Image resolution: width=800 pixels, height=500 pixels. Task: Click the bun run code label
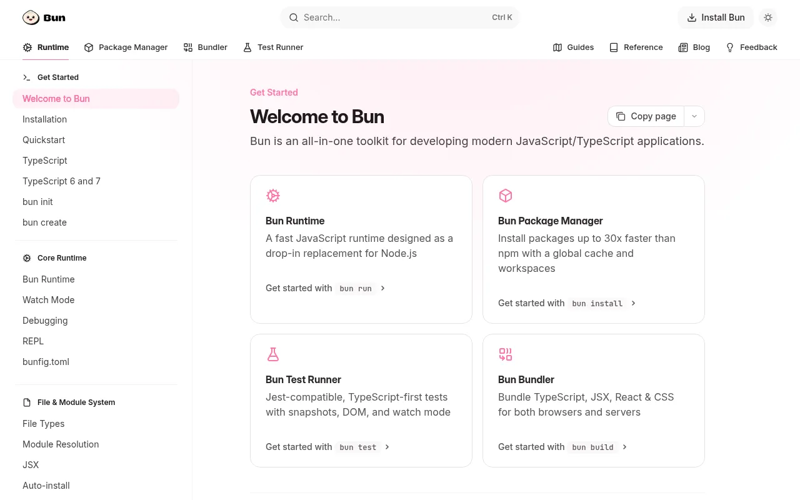(356, 288)
